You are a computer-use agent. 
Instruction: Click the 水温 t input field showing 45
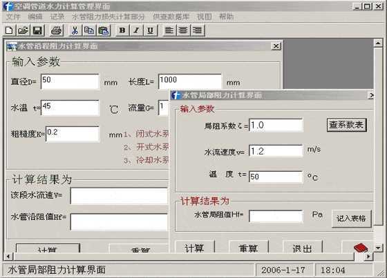70,108
